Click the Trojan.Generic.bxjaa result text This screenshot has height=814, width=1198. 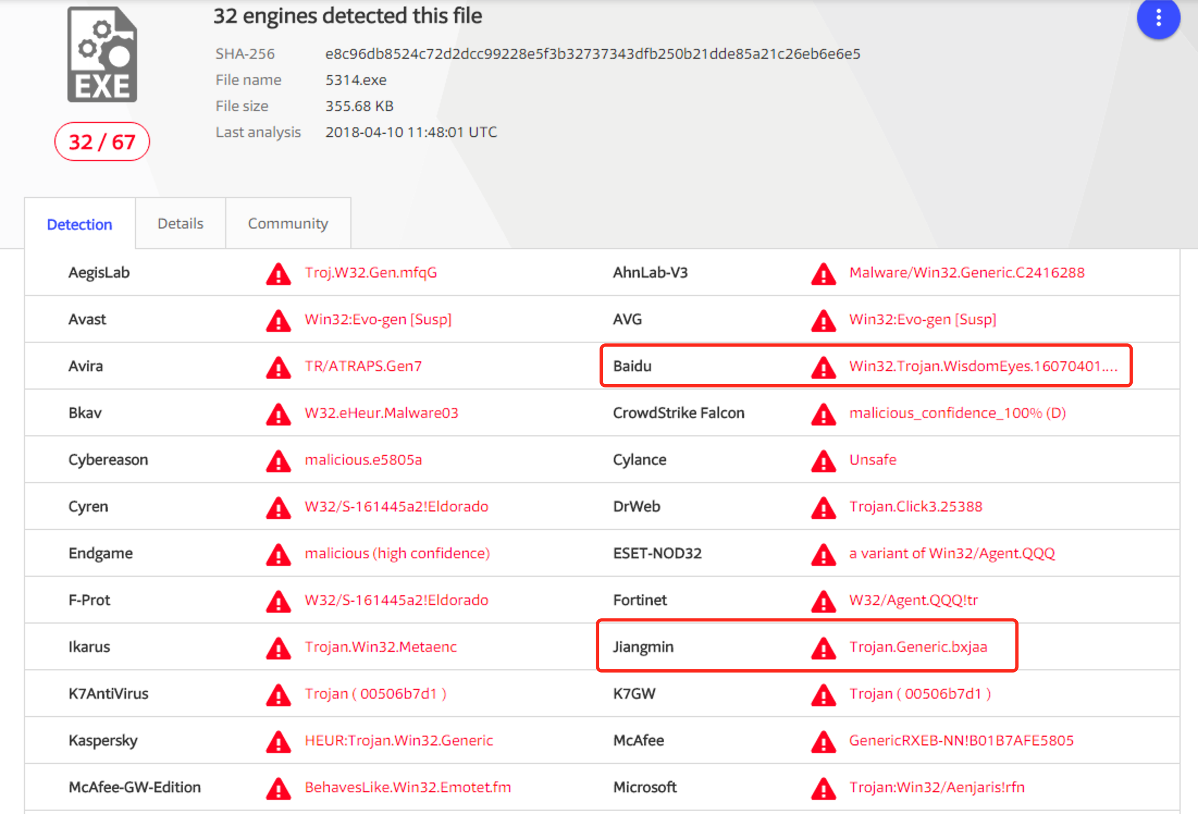tap(918, 647)
